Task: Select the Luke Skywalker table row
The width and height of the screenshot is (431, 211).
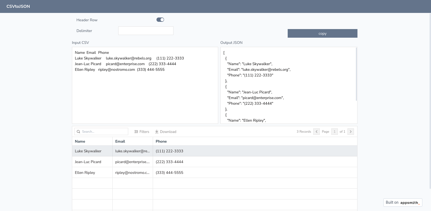Action: (x=88, y=151)
